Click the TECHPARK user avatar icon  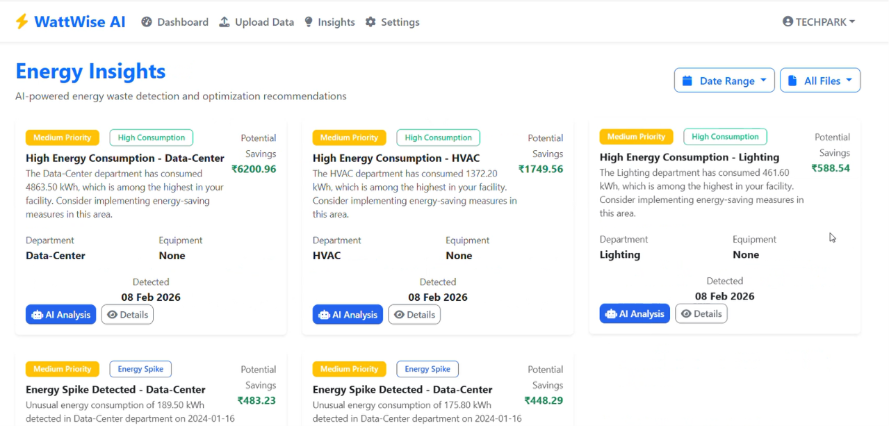788,22
